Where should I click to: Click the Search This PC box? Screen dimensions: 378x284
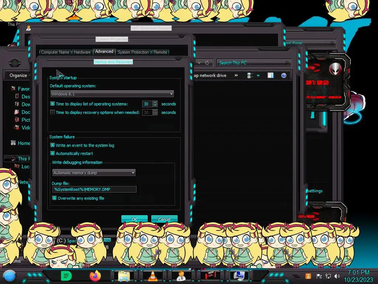click(254, 63)
